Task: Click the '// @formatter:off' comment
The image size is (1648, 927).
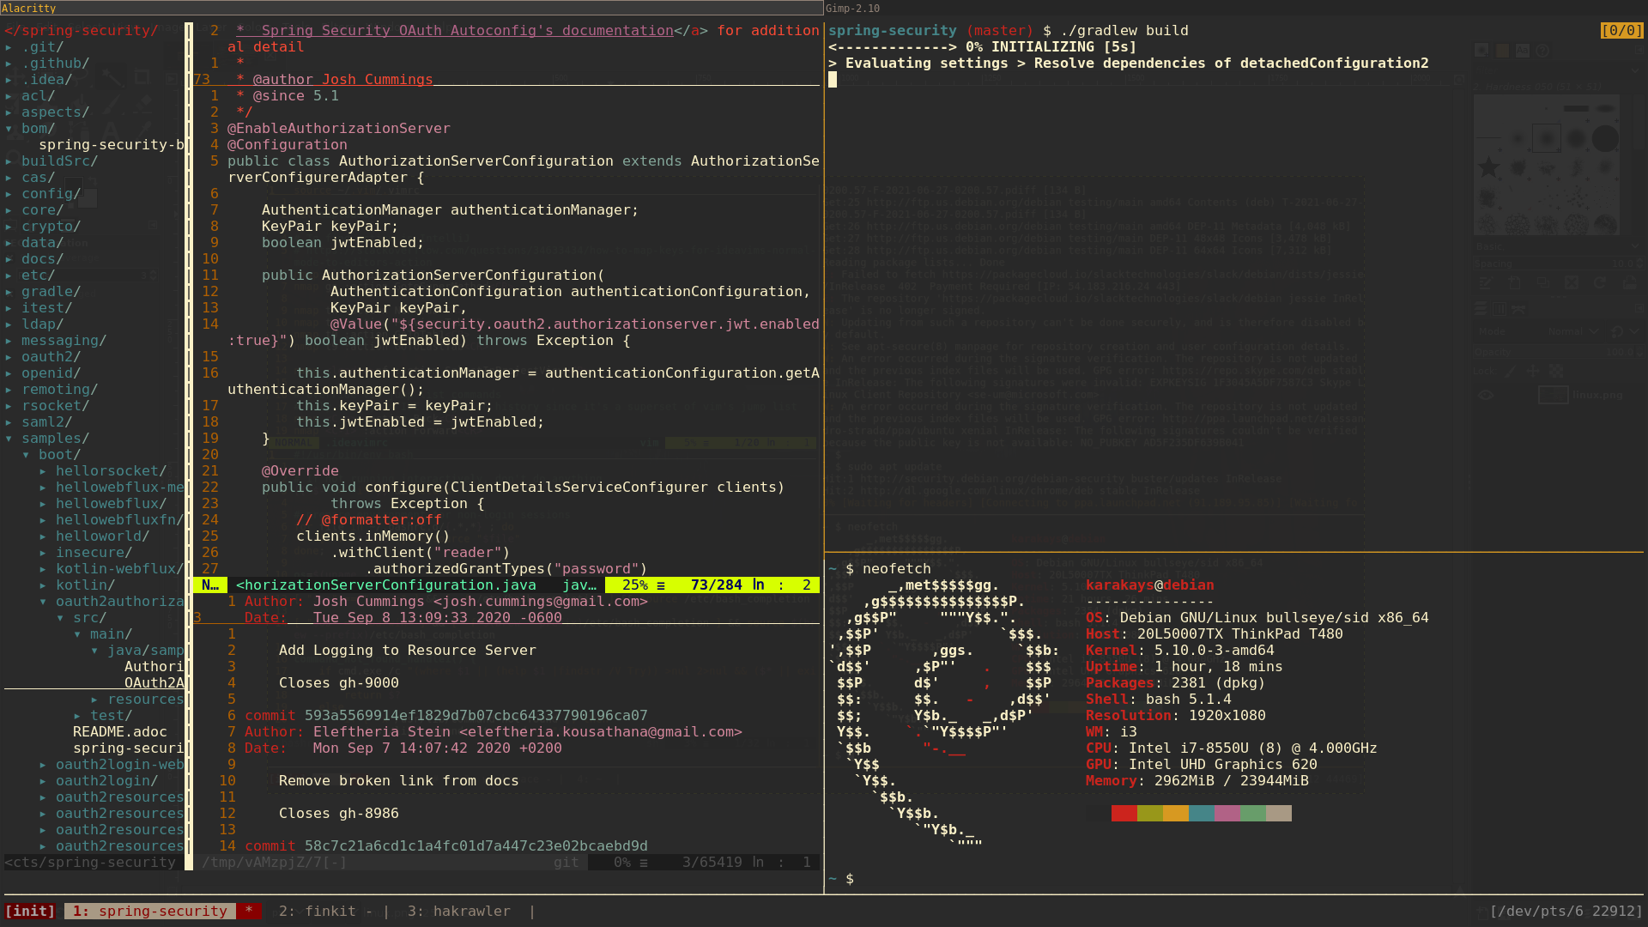Action: click(369, 520)
